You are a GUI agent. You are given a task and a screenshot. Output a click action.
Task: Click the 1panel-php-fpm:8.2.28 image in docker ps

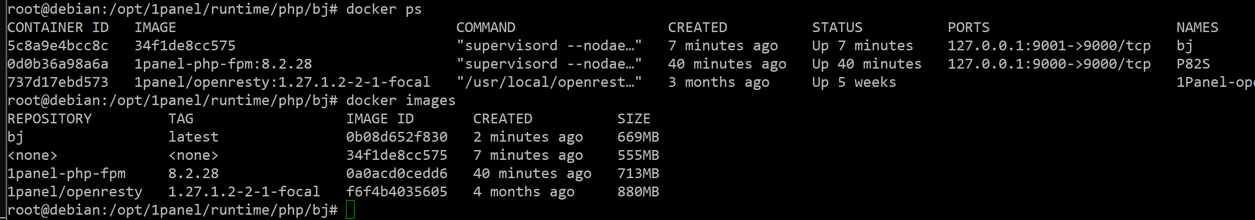pyautogui.click(x=223, y=64)
